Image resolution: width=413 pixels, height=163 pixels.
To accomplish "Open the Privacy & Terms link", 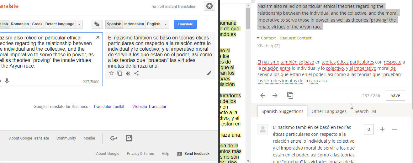I will pos(140,154).
